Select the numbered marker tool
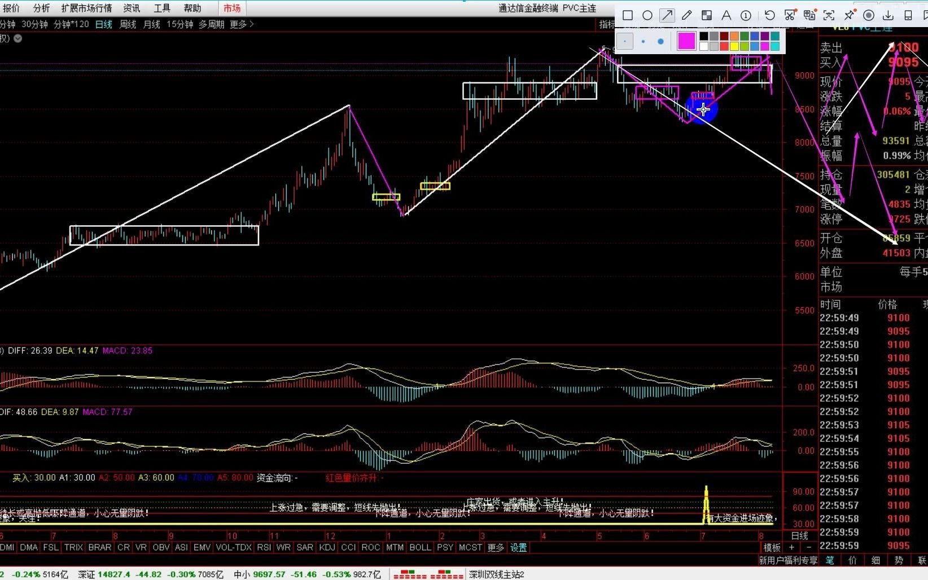 point(746,15)
